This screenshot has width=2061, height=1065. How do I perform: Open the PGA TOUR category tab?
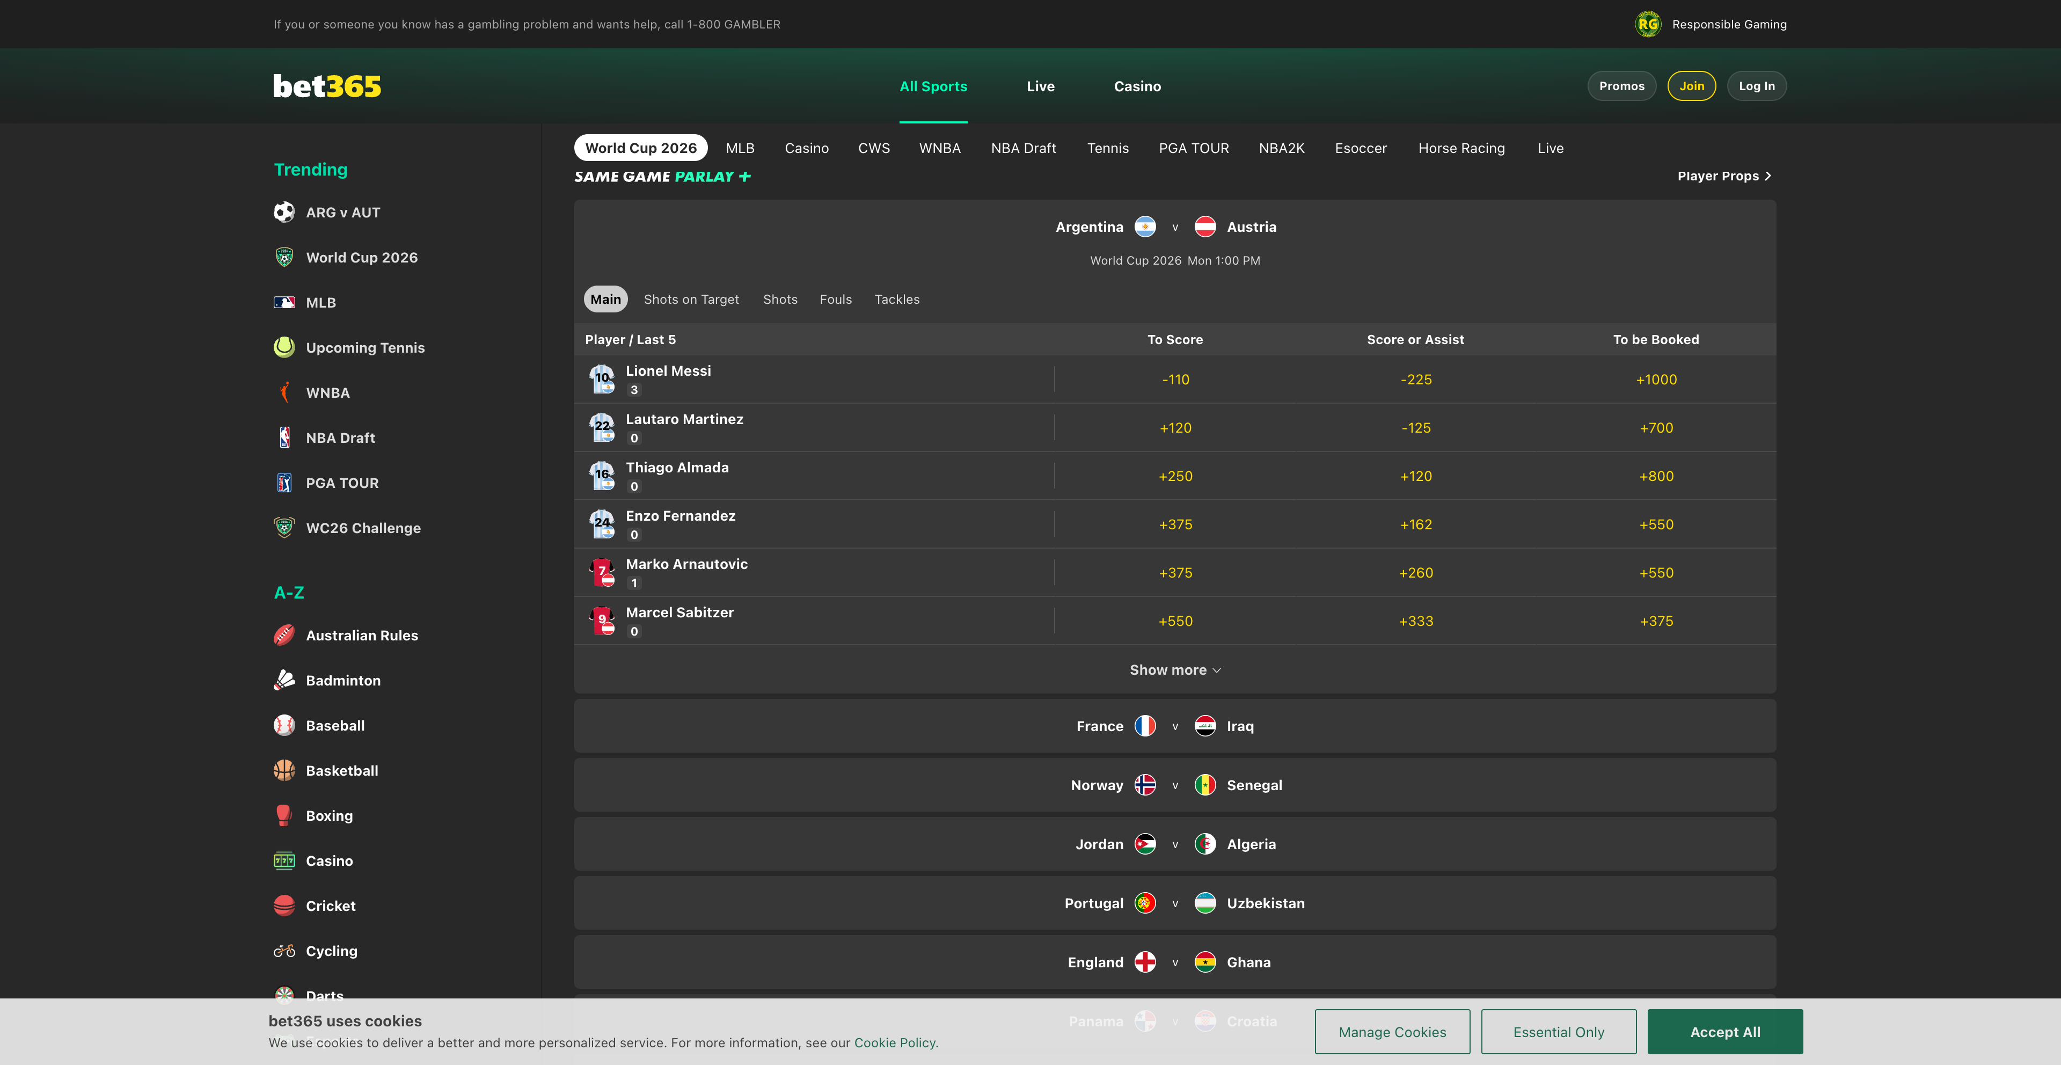coord(1193,148)
